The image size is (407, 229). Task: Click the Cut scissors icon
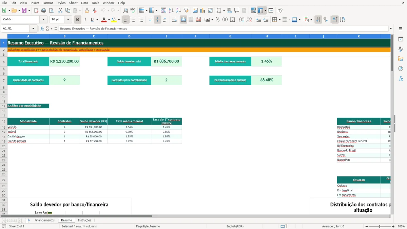pyautogui.click(x=60, y=11)
